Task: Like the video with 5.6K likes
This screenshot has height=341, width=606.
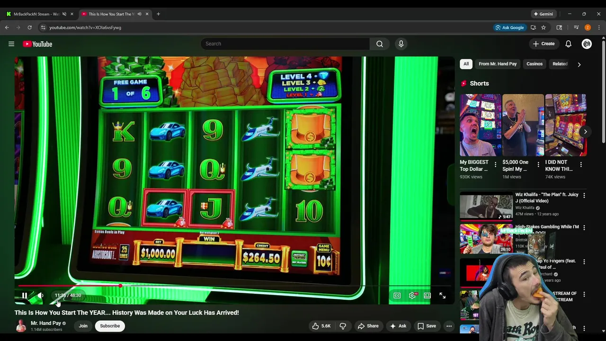Action: (321, 326)
